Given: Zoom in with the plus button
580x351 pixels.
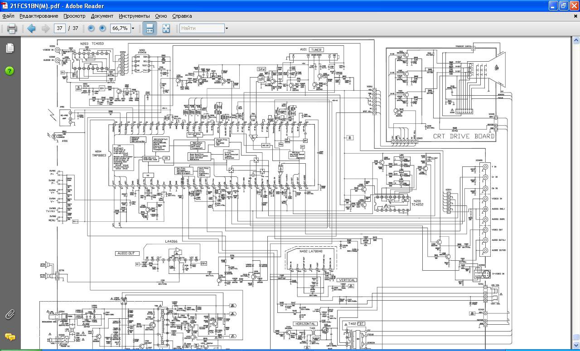Looking at the screenshot, I should [x=102, y=28].
